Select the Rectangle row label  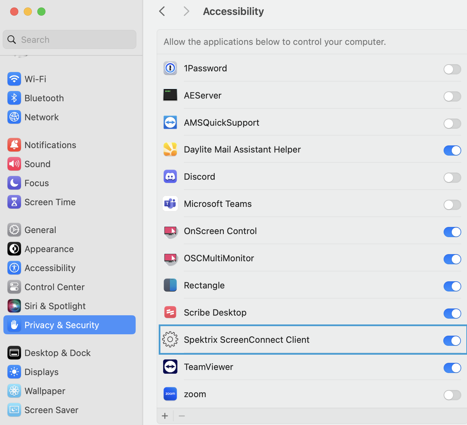(204, 285)
